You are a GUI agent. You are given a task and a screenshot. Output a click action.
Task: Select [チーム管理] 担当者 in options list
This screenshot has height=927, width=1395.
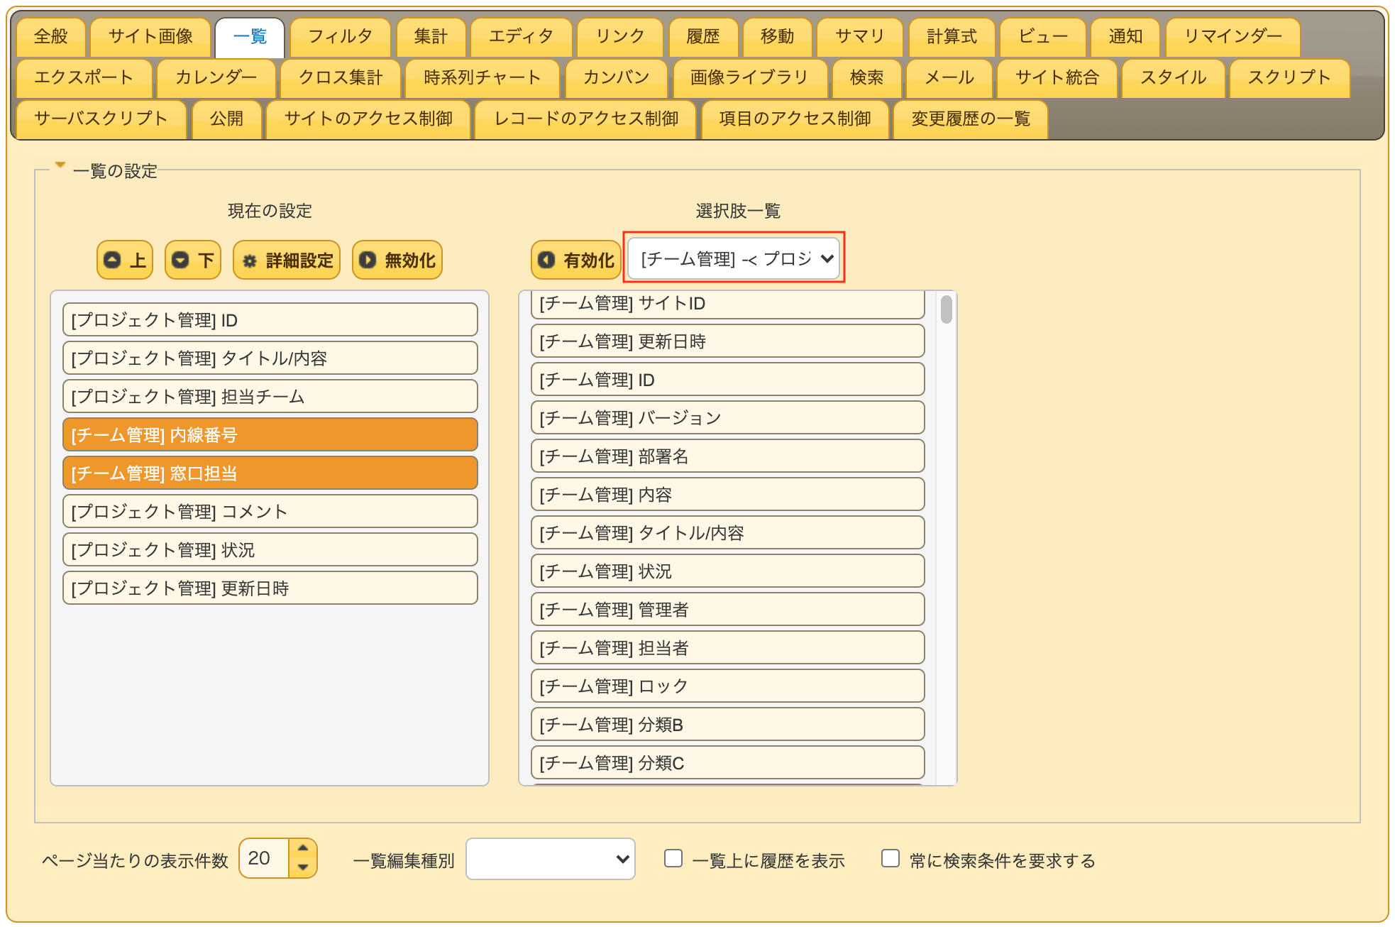coord(728,648)
